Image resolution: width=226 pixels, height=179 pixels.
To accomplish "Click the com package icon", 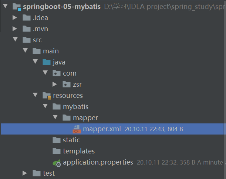I will pyautogui.click(x=57, y=73).
